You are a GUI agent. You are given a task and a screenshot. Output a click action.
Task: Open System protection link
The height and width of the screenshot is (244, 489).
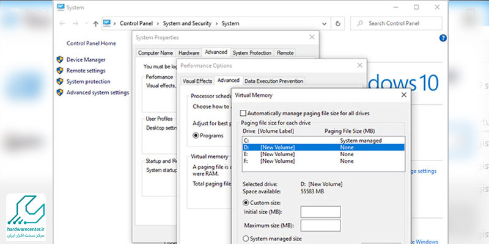tap(88, 82)
